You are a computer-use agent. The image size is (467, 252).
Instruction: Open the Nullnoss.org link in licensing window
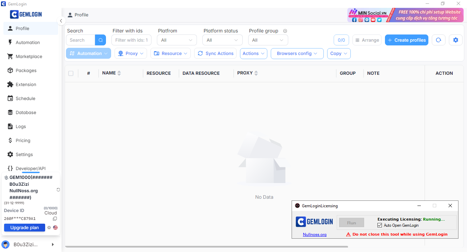[315, 235]
